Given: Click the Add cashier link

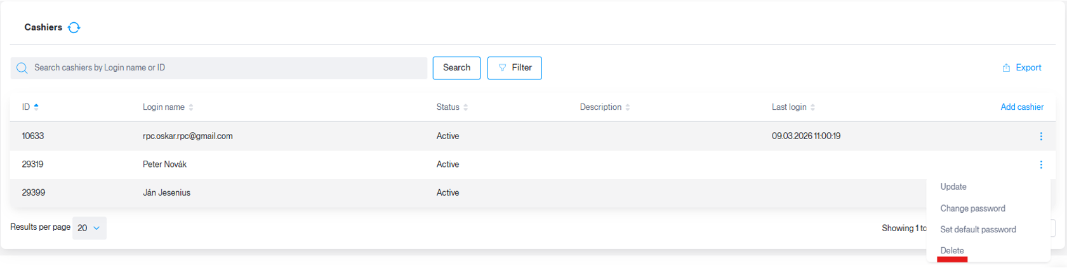Looking at the screenshot, I should pyautogui.click(x=1022, y=107).
